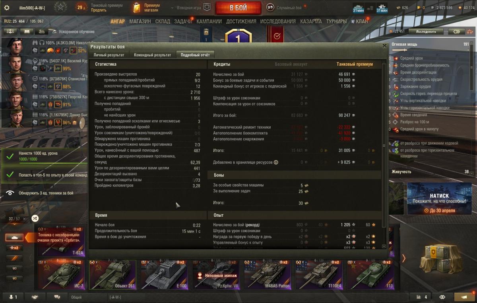The height and width of the screenshot is (303, 477).
Task: Select the ИС-7 tank in carousel
Action: tap(61, 274)
